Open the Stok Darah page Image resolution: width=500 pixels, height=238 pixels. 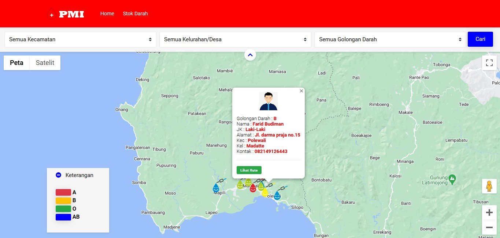(x=136, y=14)
